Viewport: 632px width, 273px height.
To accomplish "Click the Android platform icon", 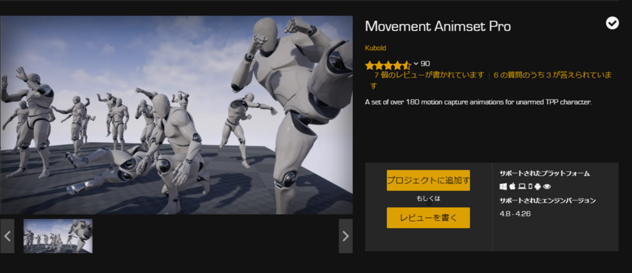I will 538,186.
